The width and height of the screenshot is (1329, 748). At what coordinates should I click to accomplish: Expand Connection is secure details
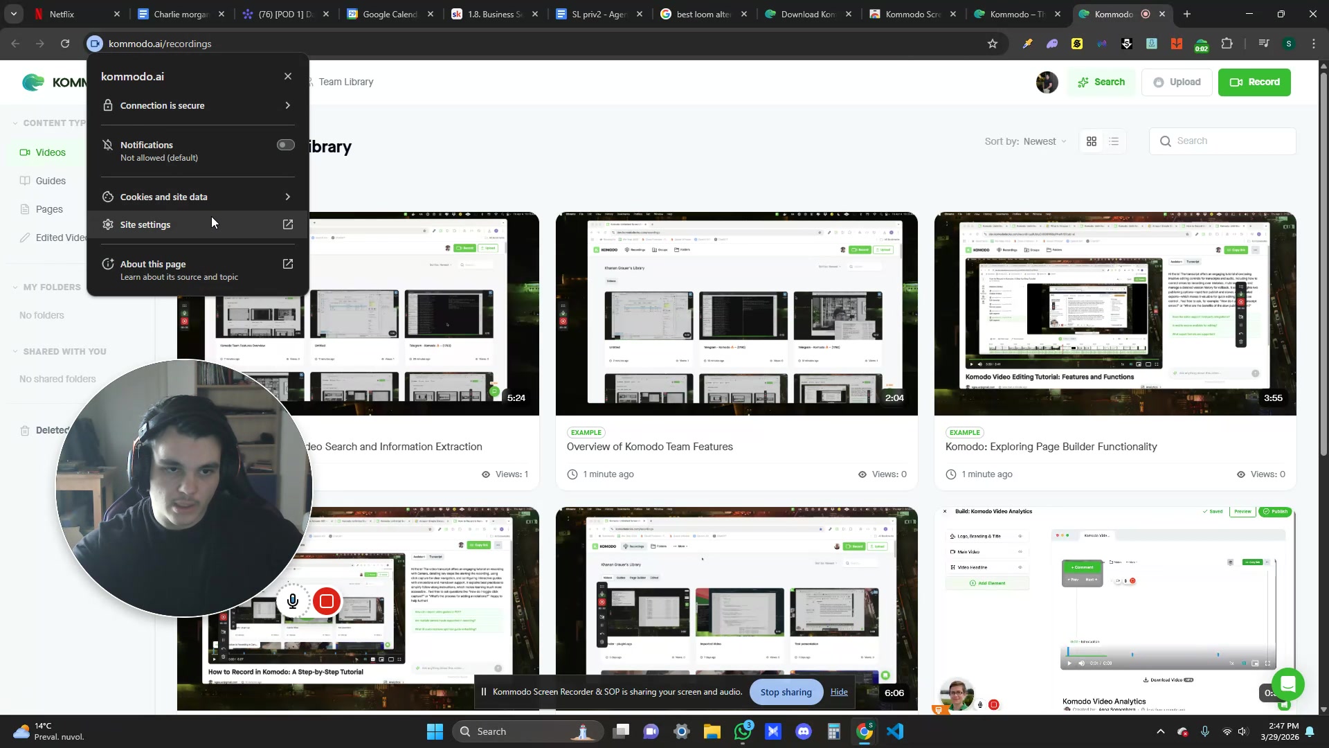coord(197,105)
